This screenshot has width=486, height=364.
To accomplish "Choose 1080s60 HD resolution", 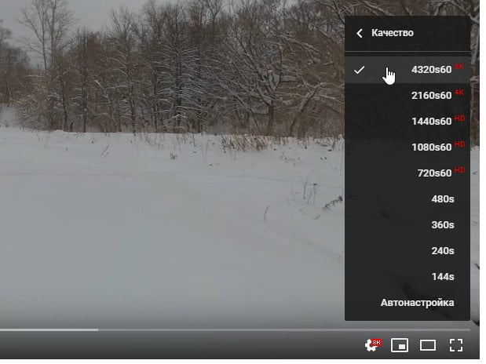I will [407, 147].
